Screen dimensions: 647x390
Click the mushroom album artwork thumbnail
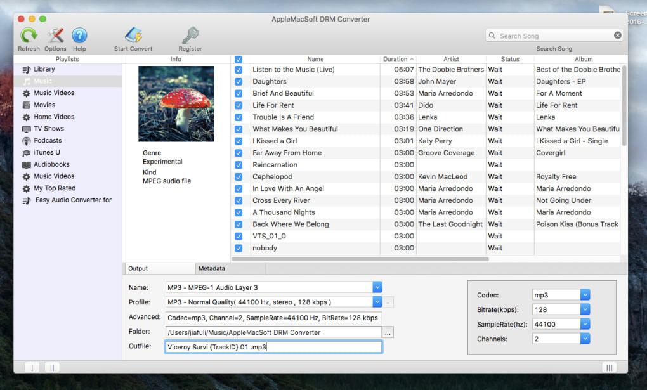(176, 103)
